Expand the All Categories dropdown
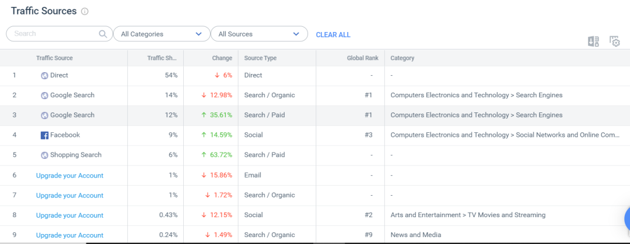This screenshot has height=244, width=630. [x=161, y=34]
